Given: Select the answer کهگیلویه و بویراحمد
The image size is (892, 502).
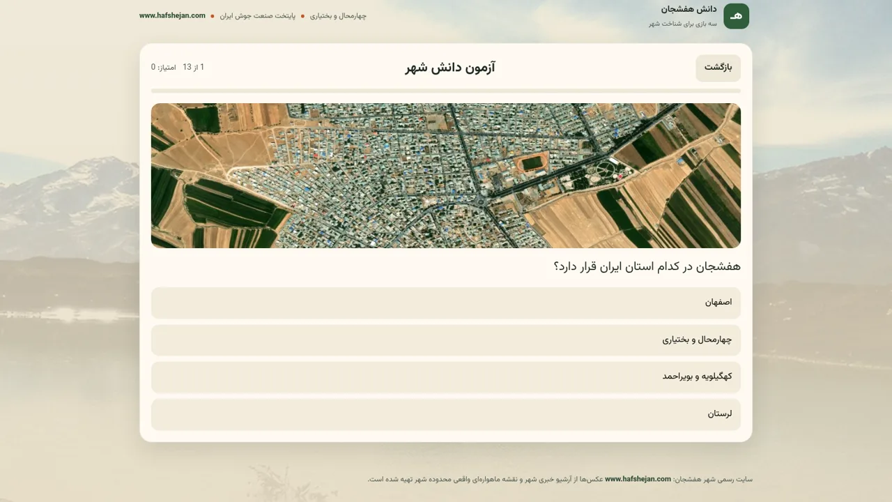Looking at the screenshot, I should point(446,376).
